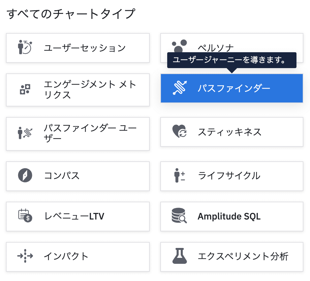This screenshot has width=310, height=281.
Task: Open the エクスペリメント分析 chart type
Action: 243,256
